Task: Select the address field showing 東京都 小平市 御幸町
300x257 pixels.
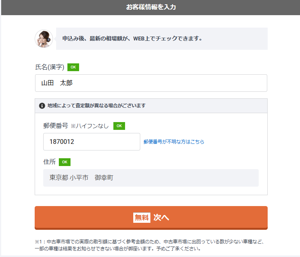Action: point(151,178)
